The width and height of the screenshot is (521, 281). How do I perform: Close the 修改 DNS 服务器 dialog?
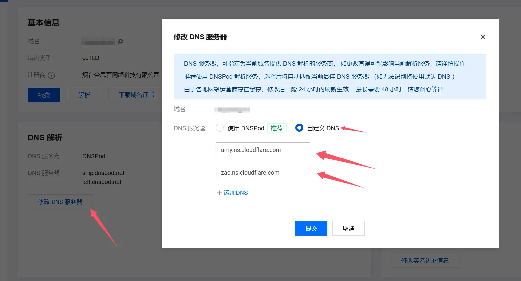(483, 37)
